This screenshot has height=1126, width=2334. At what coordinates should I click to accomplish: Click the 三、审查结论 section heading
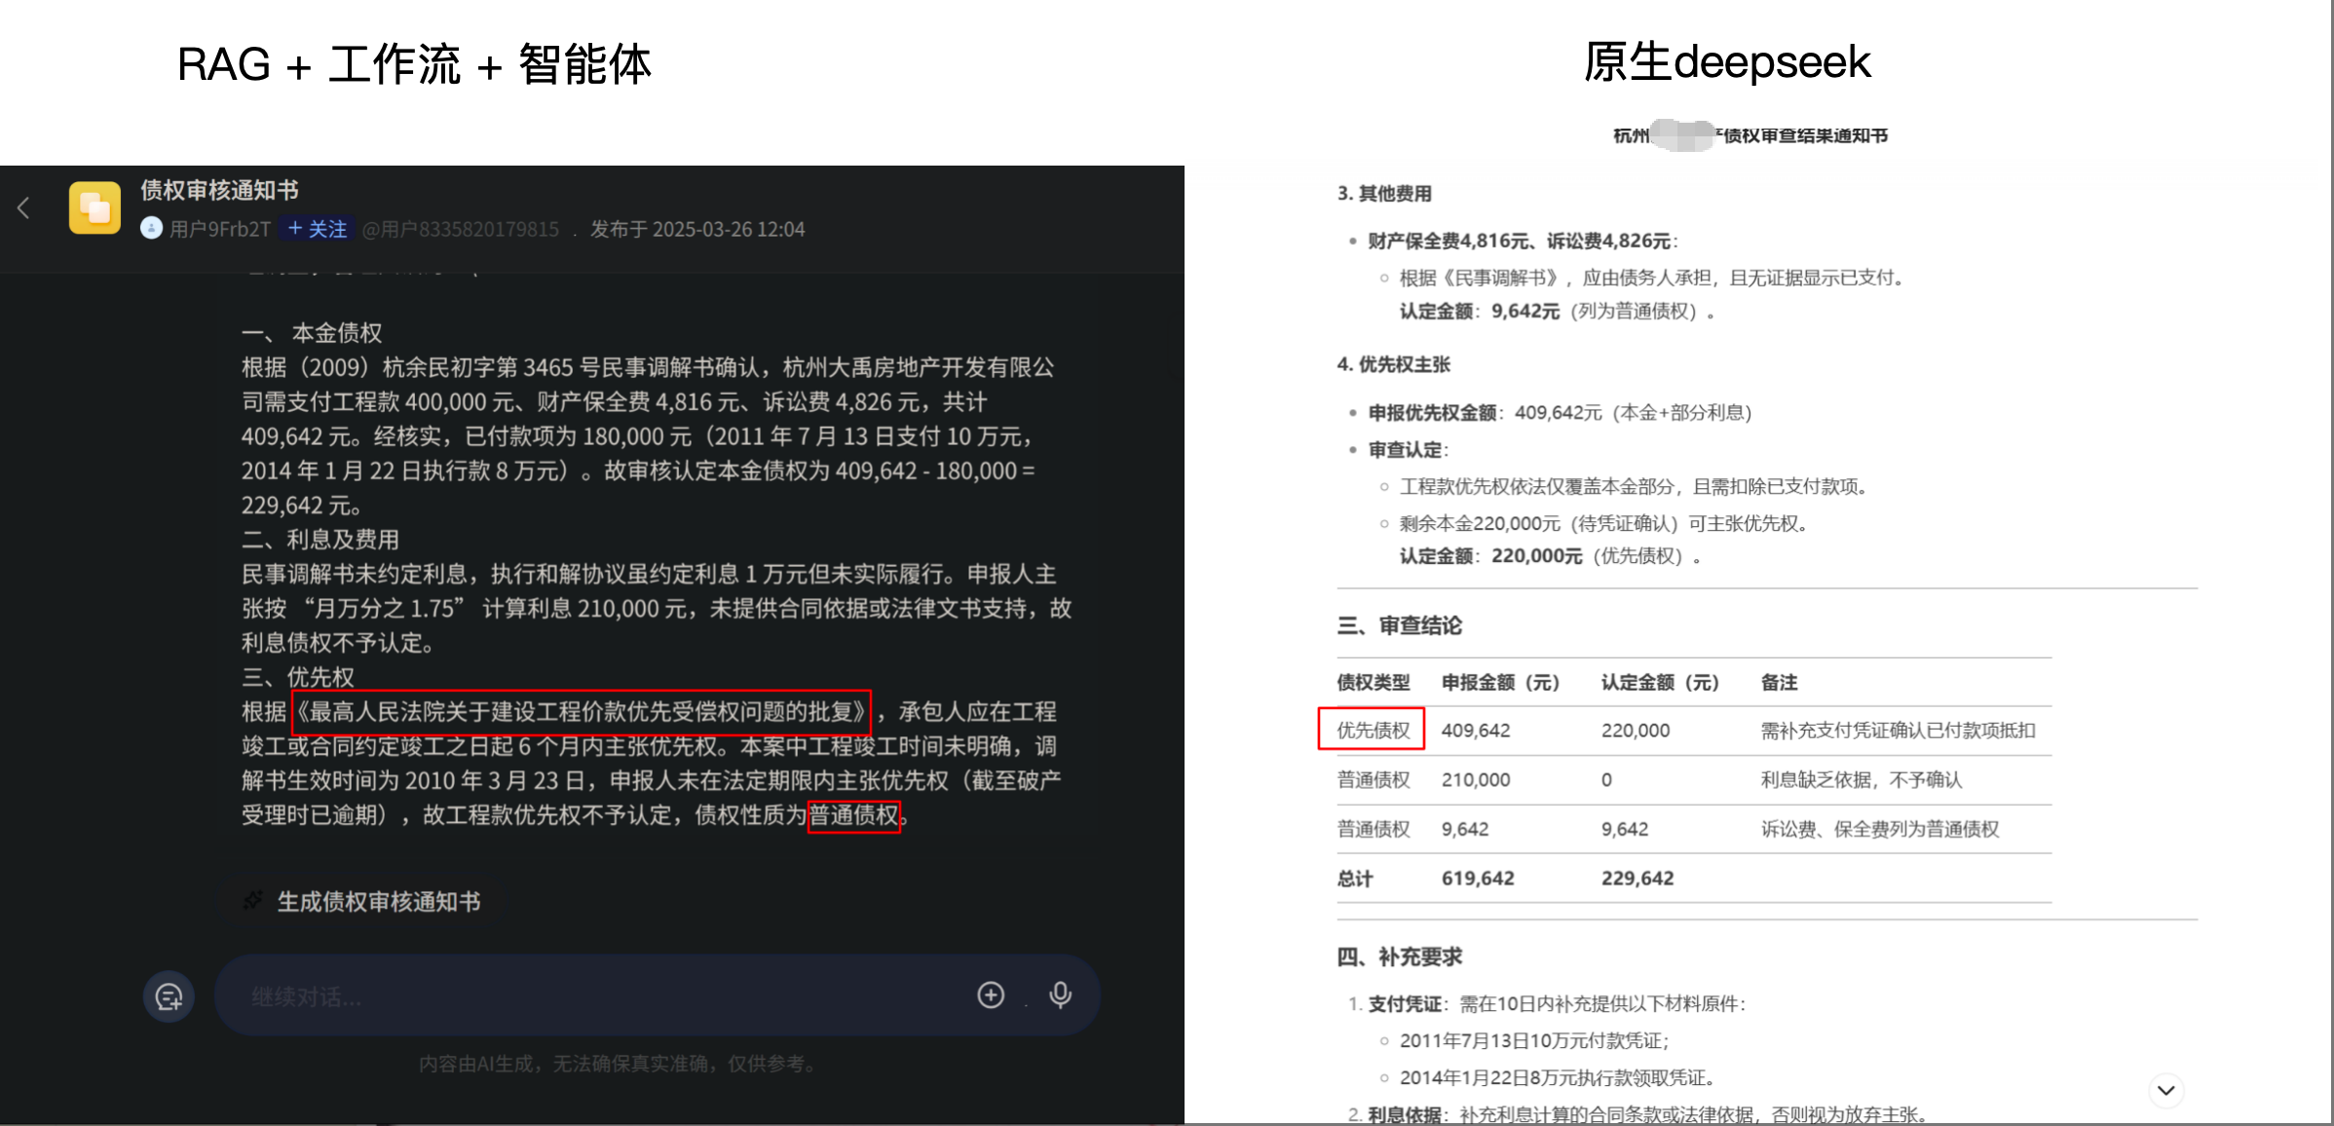tap(1399, 625)
